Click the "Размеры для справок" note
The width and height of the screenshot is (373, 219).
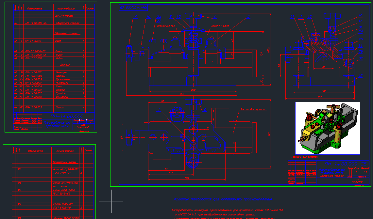[x=304, y=157]
